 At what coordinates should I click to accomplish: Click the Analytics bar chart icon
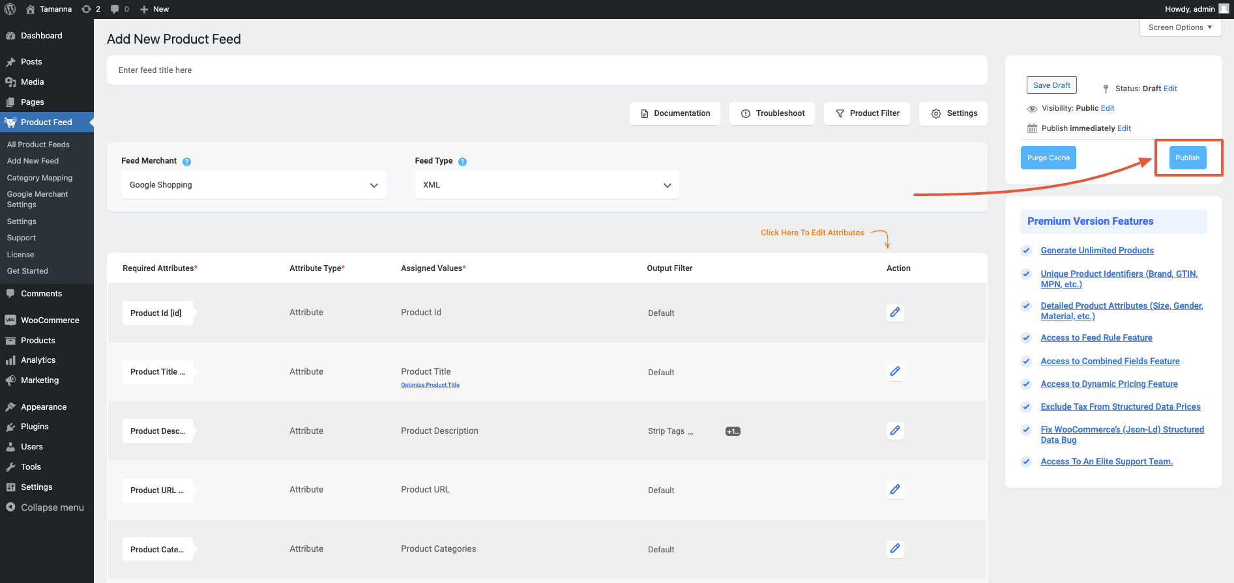pos(10,360)
